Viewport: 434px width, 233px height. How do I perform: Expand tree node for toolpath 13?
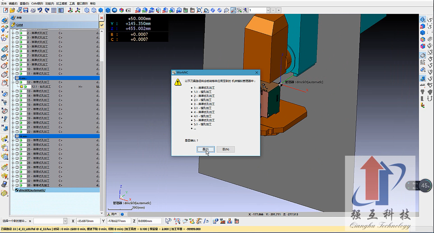pos(13,91)
